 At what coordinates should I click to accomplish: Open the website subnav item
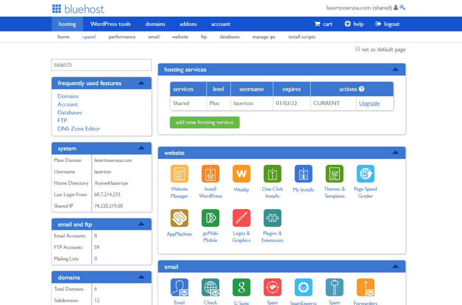(180, 37)
